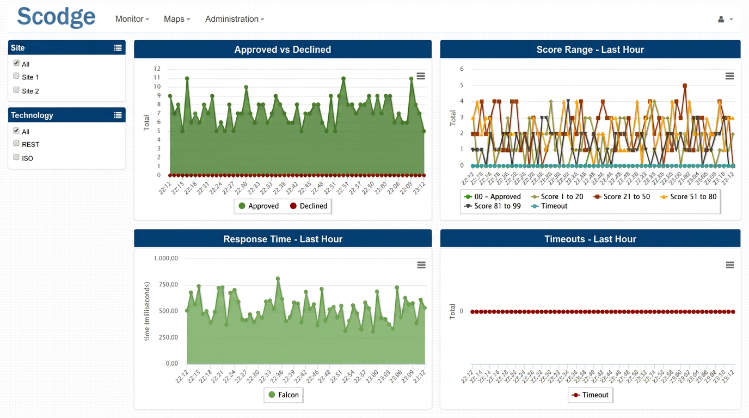Check the Site 1 checkbox

(16, 76)
